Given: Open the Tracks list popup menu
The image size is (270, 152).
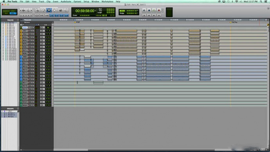Looking at the screenshot, I should (x=18, y=20).
